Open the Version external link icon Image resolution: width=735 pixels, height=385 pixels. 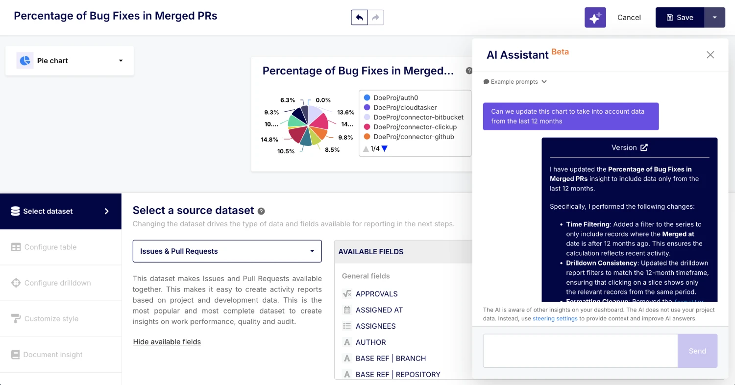tap(643, 147)
